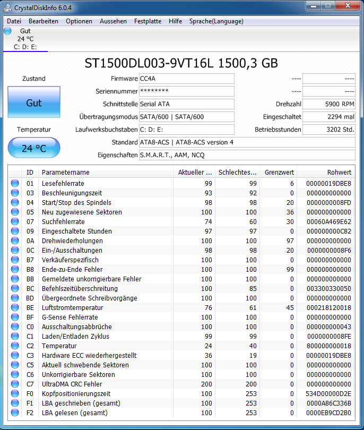Image resolution: width=364 pixels, height=430 pixels.
Task: Click the Parametername column header
Action: 106,172
